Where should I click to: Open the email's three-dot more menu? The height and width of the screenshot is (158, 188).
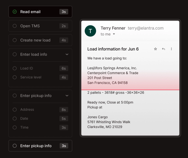point(171,49)
